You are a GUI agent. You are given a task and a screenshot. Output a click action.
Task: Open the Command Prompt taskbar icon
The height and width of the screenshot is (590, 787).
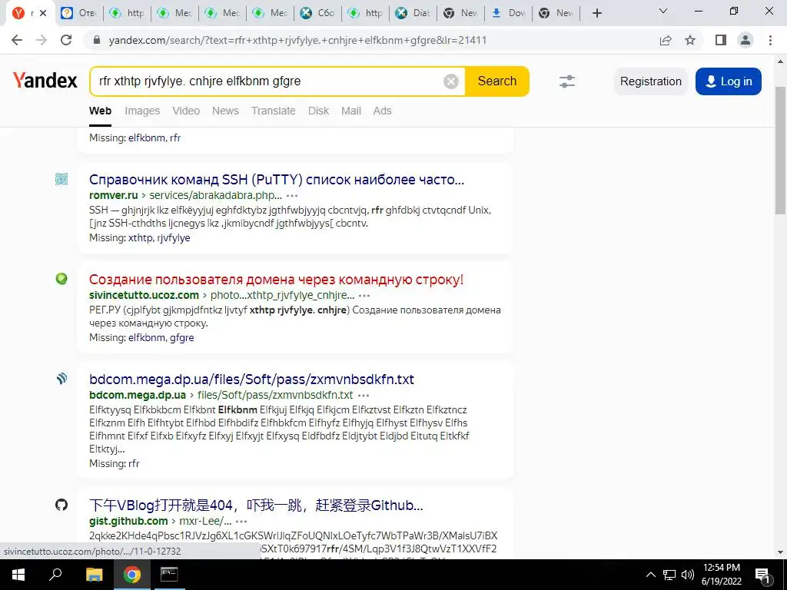169,575
